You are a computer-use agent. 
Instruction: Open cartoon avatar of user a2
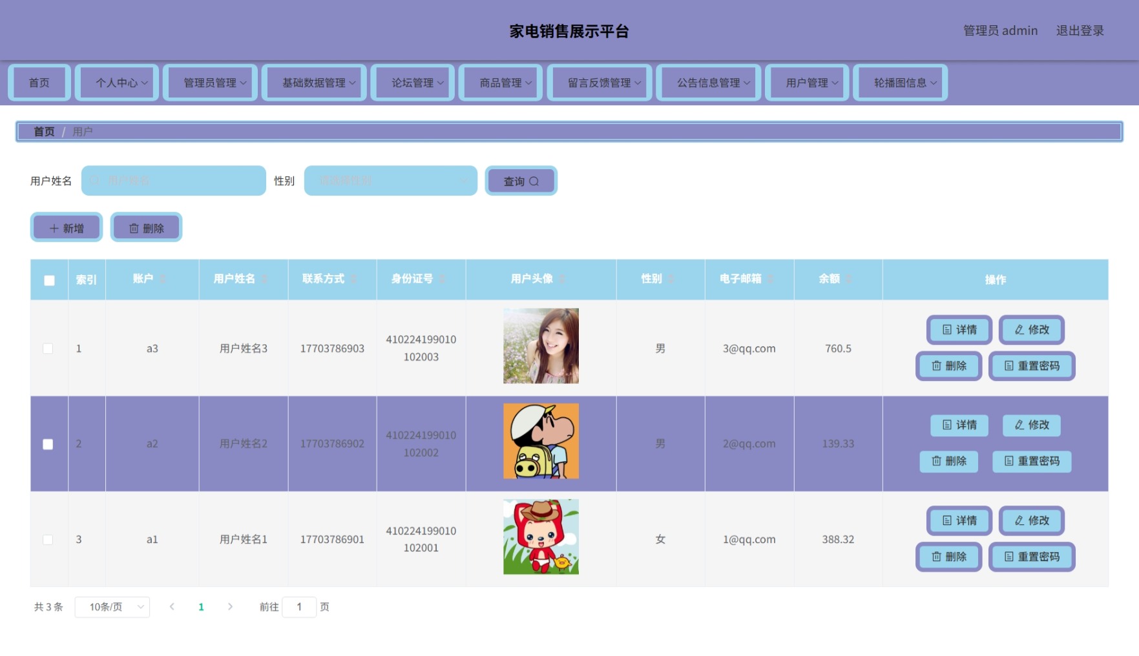point(541,441)
